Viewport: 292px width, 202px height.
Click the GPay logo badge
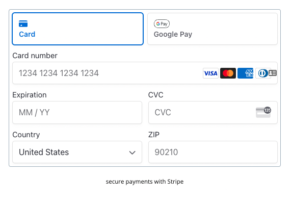point(162,23)
